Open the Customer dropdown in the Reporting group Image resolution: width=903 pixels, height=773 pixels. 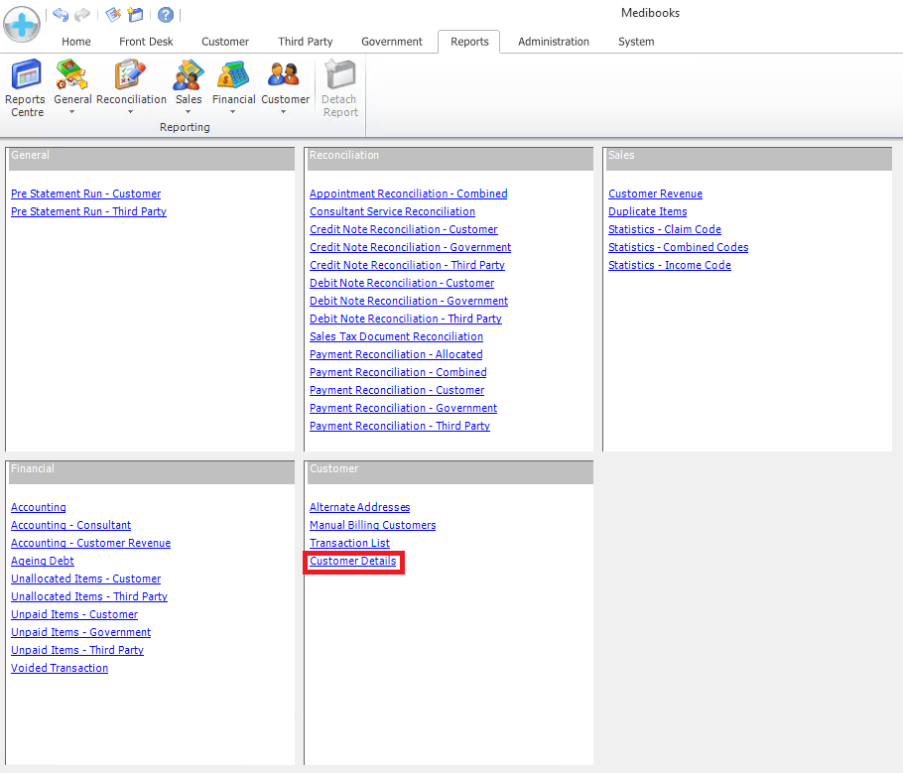pyautogui.click(x=286, y=88)
